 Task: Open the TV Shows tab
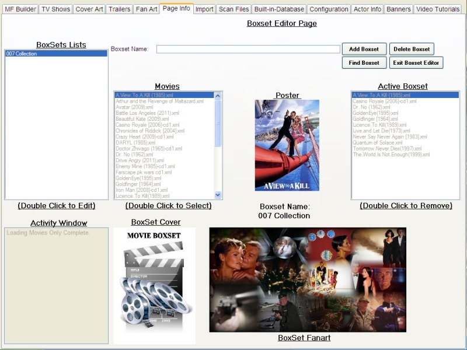[56, 9]
